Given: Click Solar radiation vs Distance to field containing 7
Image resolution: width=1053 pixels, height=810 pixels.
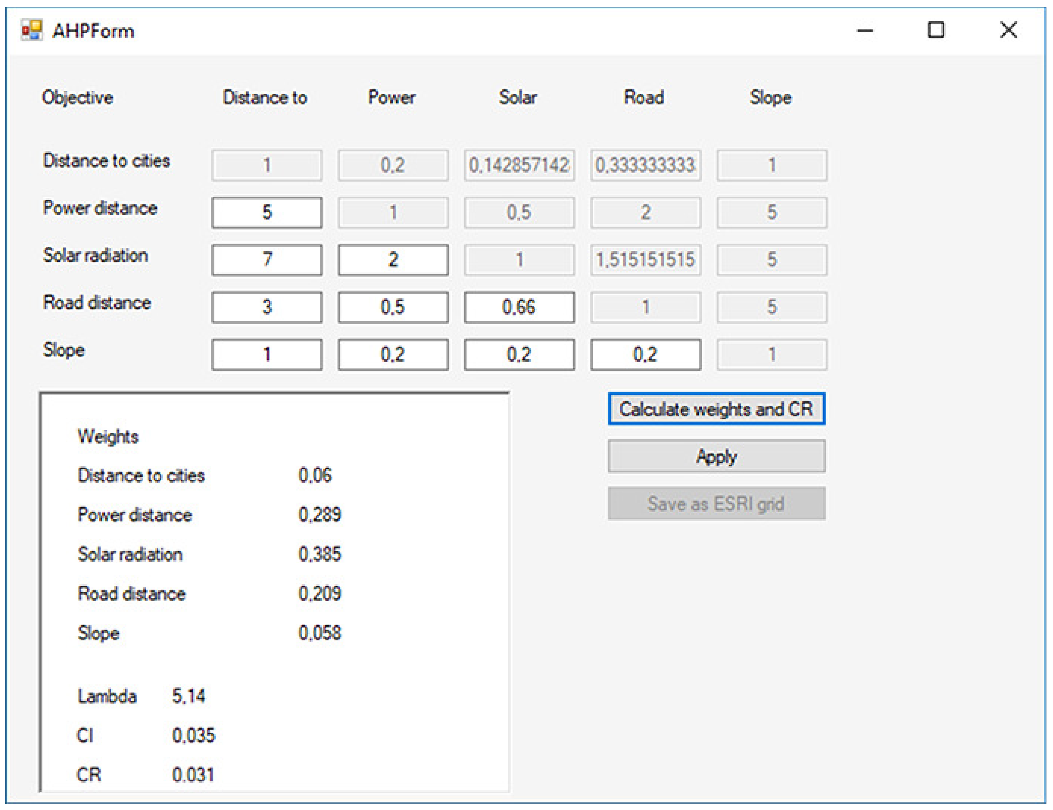Looking at the screenshot, I should coord(267,260).
